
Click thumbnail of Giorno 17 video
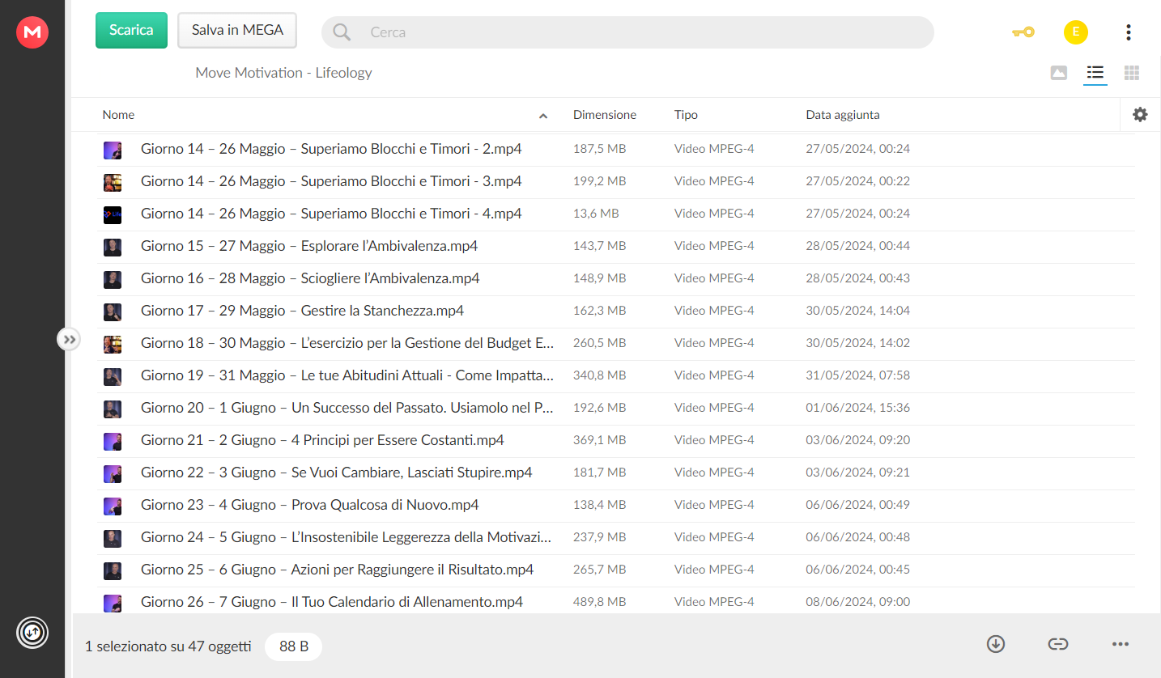pos(113,311)
